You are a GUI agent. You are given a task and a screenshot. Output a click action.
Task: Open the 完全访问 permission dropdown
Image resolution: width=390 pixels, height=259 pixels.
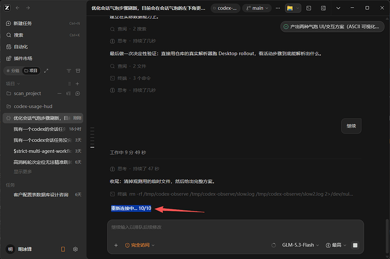[140, 245]
